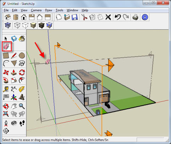The height and width of the screenshot is (144, 171).
Task: Choose the Pencil line tool
Action: click(14, 56)
